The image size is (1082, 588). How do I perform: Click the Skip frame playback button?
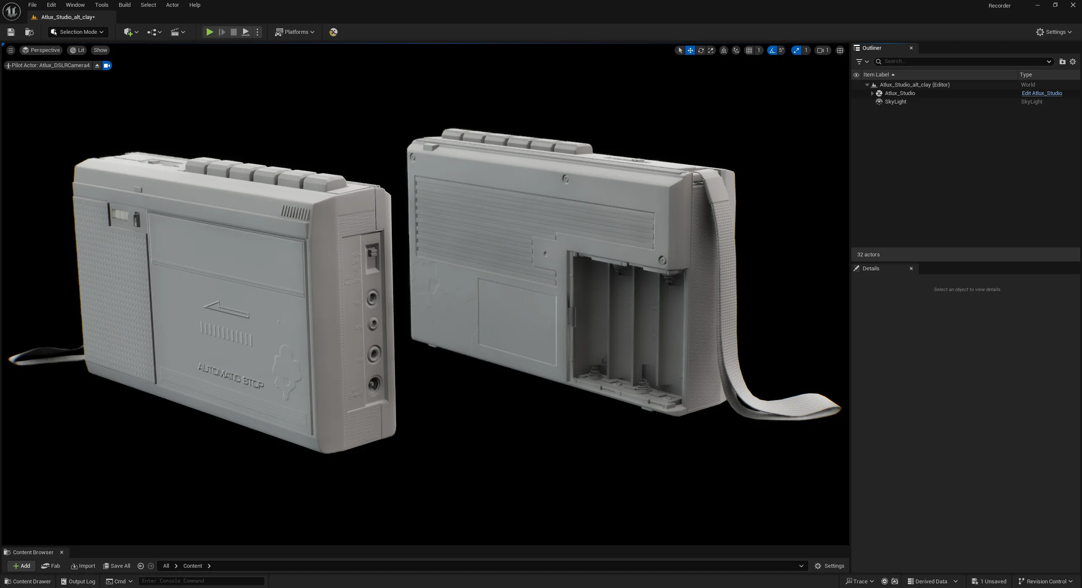pyautogui.click(x=221, y=32)
